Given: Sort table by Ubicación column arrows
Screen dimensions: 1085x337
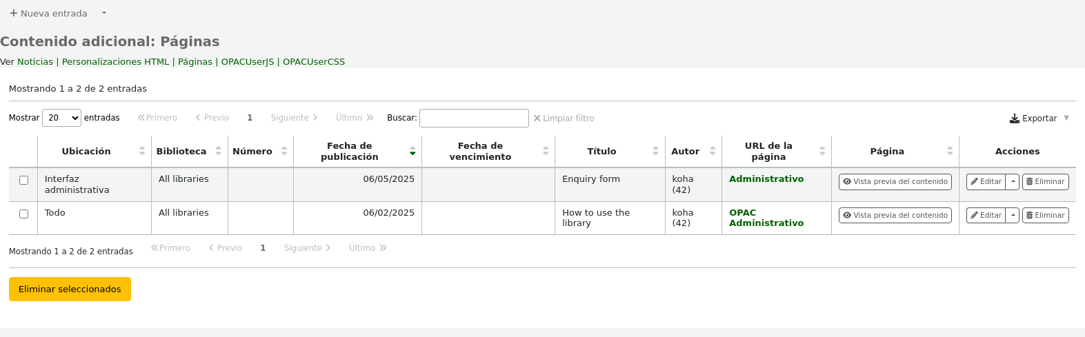Looking at the screenshot, I should tap(141, 151).
